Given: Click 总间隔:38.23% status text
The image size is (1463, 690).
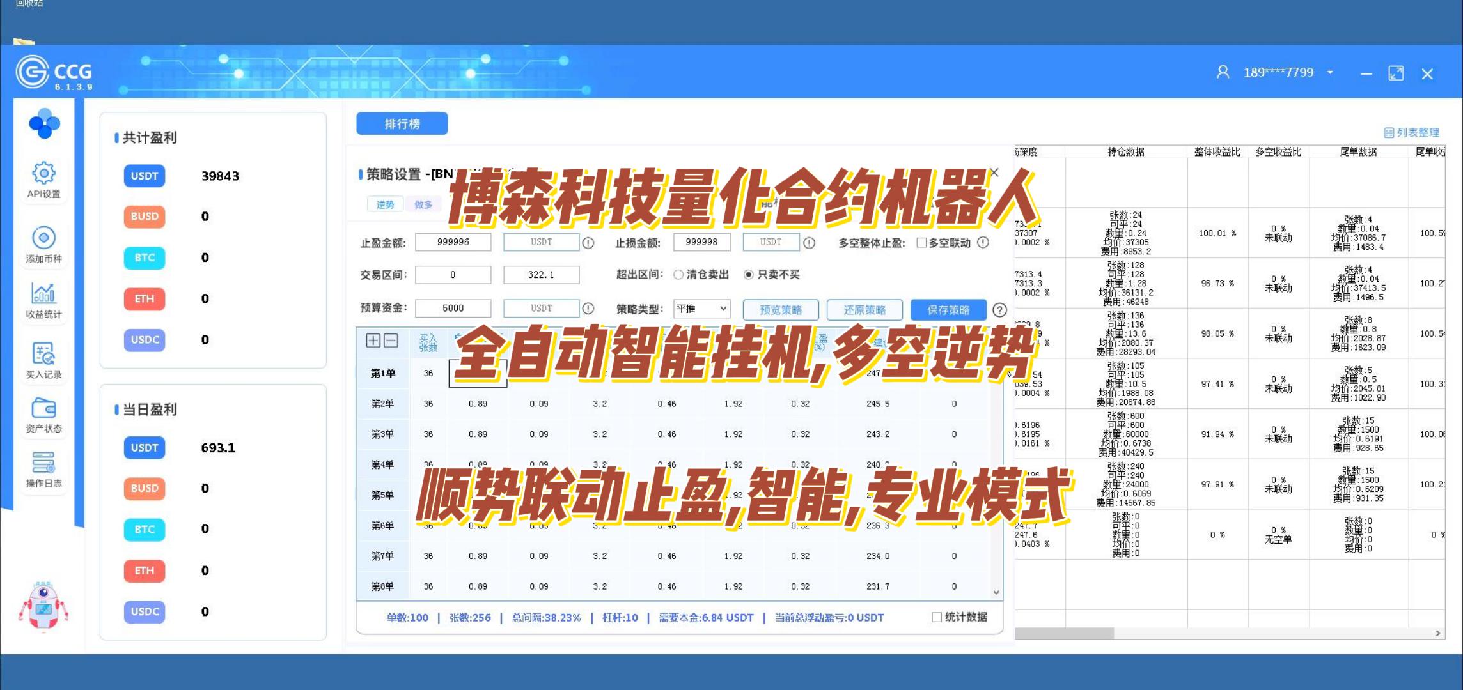Looking at the screenshot, I should pyautogui.click(x=546, y=618).
